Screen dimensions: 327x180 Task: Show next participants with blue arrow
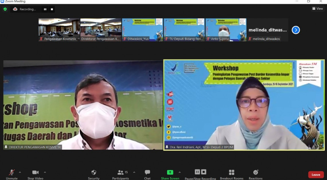(296, 30)
